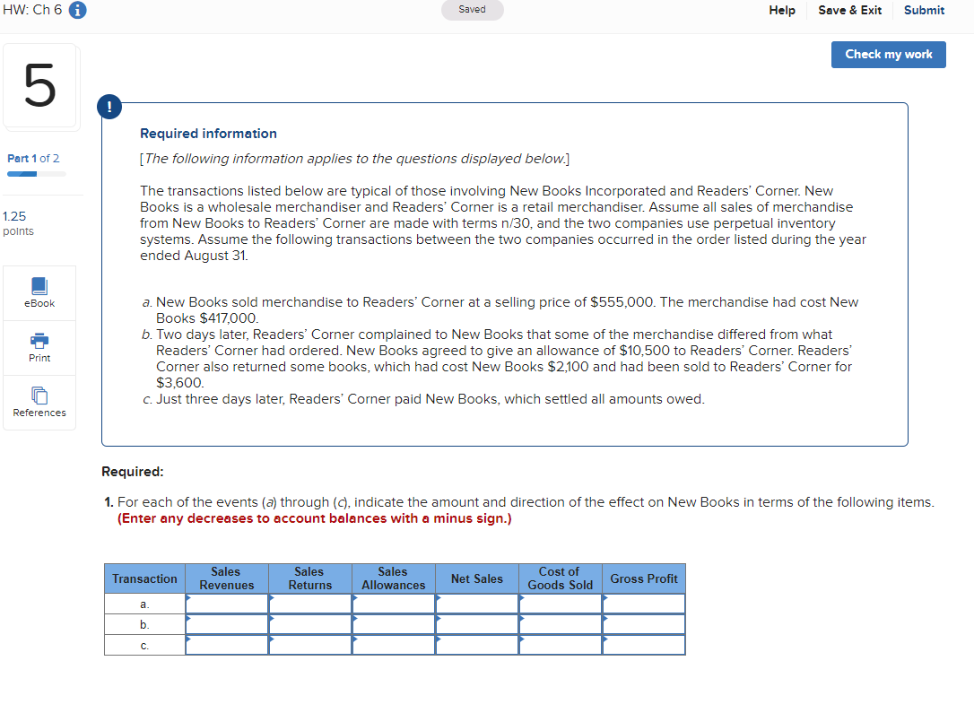Open the Help menu
The height and width of the screenshot is (713, 974).
(x=781, y=10)
